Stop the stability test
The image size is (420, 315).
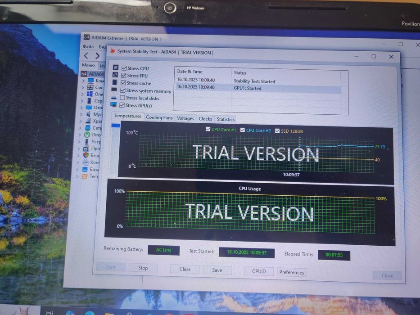143,268
